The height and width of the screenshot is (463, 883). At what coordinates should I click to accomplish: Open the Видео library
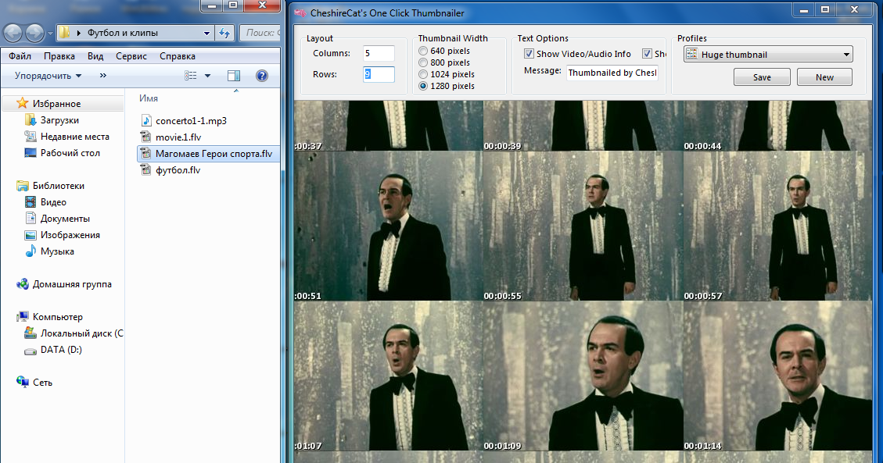click(53, 202)
